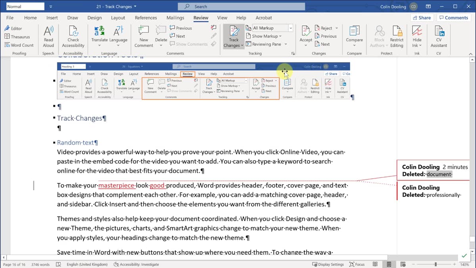Toggle Focus mode
This screenshot has width=476, height=268.
(x=357, y=264)
